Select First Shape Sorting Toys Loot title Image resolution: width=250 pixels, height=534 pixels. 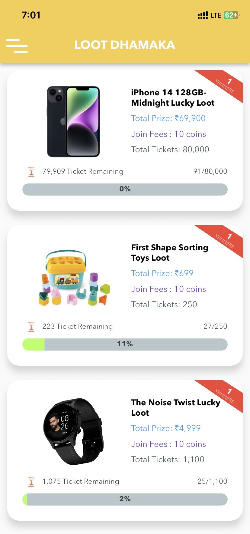tap(169, 253)
